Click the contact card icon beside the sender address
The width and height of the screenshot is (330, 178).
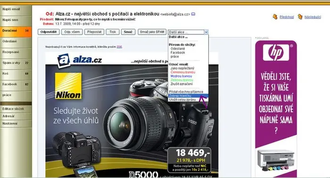click(x=193, y=14)
